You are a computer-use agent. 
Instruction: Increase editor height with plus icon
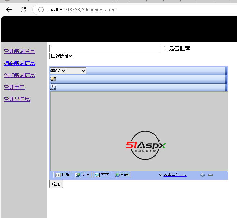point(203,175)
